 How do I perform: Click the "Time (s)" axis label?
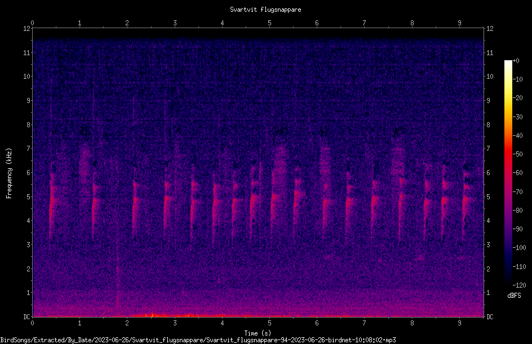tap(258, 333)
